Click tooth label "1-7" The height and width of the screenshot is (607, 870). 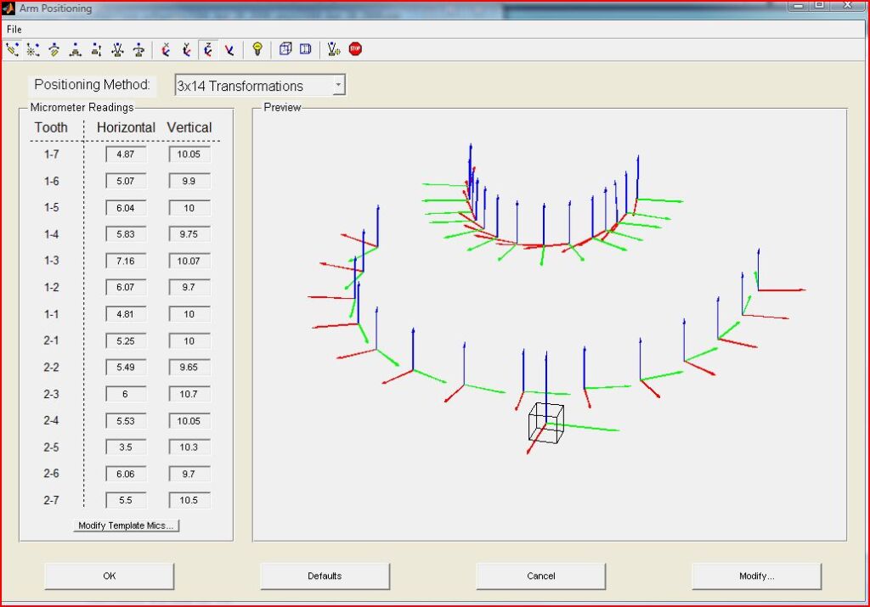pyautogui.click(x=51, y=155)
